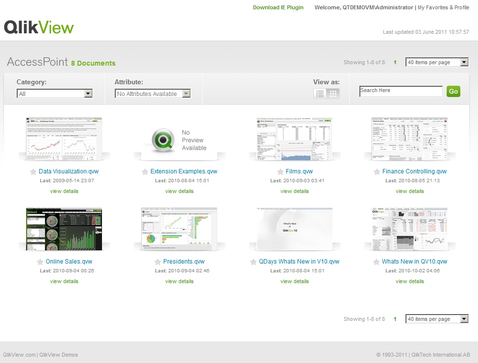This screenshot has width=478, height=363.
Task: Open Extension Examples.qvw document
Action: click(184, 171)
